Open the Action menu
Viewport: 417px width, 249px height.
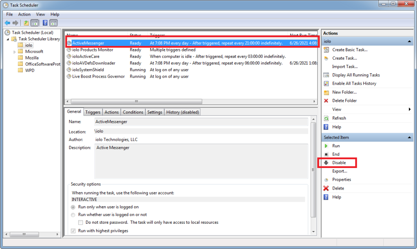pyautogui.click(x=24, y=14)
